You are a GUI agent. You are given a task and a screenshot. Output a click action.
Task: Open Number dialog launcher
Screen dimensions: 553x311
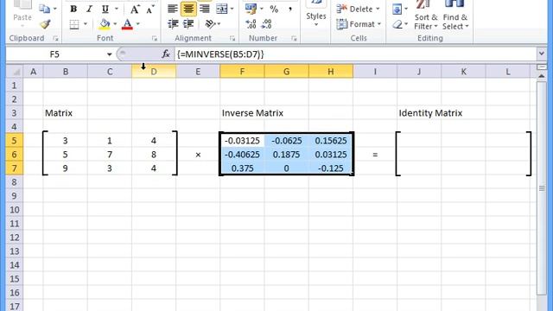[x=294, y=38]
